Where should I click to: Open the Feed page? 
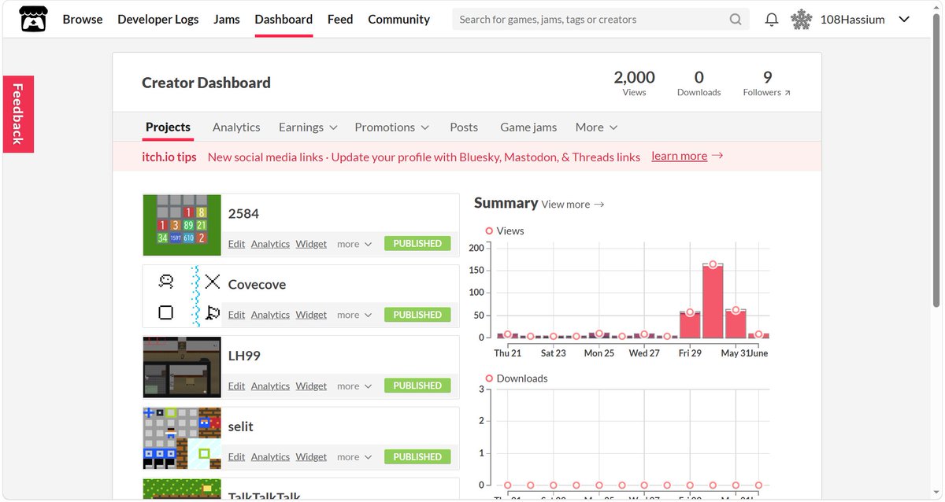[x=340, y=19]
